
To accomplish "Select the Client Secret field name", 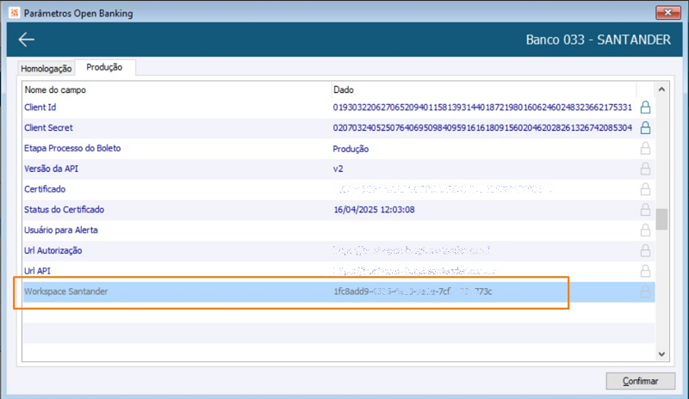I will click(x=48, y=128).
